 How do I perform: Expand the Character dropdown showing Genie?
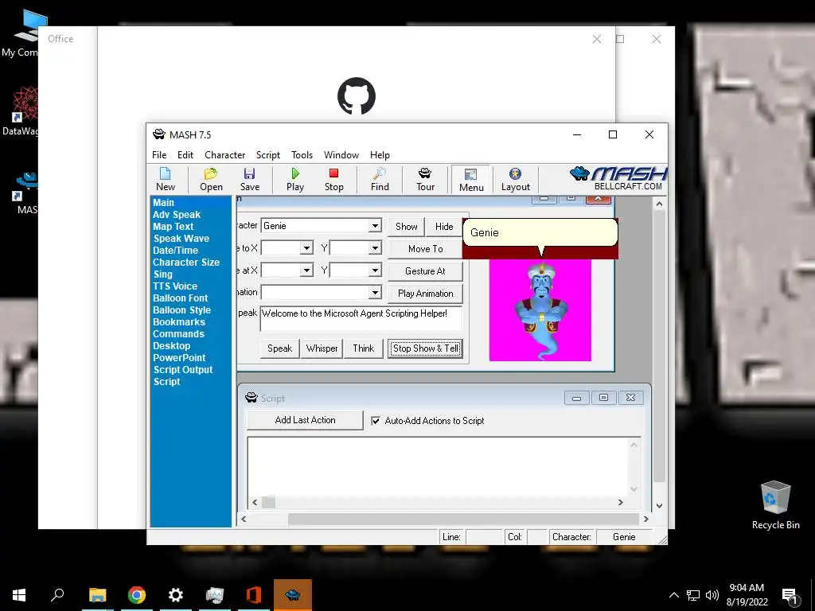coord(375,226)
